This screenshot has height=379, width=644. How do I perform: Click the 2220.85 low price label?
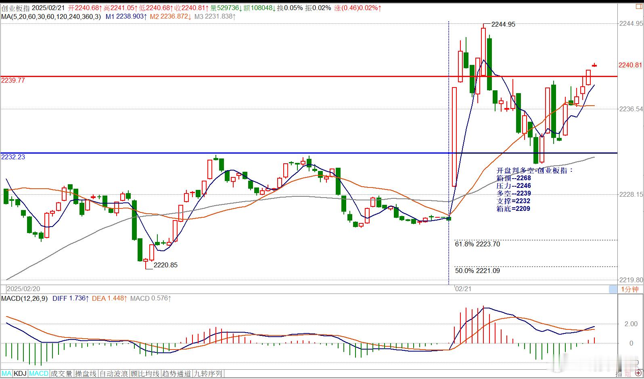[x=165, y=265]
